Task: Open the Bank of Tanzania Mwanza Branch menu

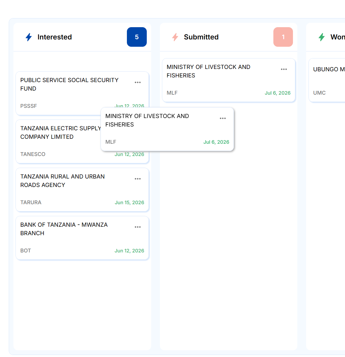Action: 138,227
